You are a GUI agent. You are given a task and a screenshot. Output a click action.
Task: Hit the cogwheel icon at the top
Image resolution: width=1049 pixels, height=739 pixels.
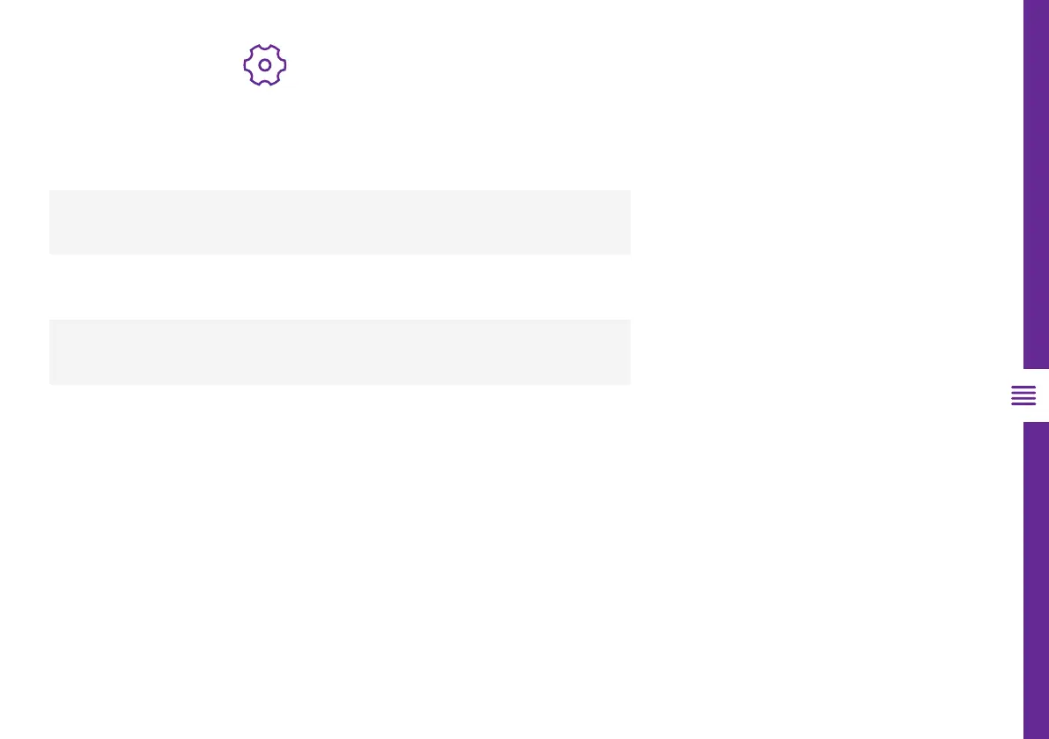pos(265,65)
